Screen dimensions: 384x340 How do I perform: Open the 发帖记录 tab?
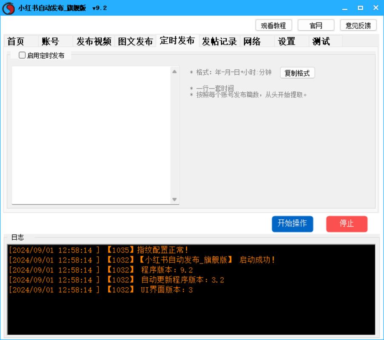tap(219, 41)
